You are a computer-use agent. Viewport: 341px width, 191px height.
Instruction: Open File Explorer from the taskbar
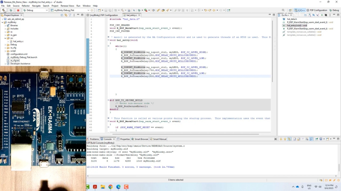click(103, 187)
